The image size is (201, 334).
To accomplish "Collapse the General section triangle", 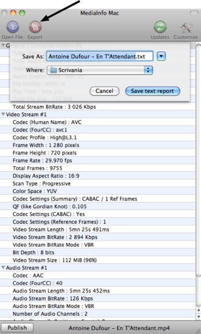I will (3, 45).
